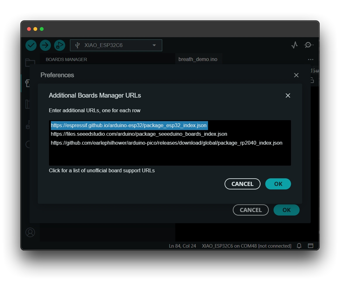Open the Library Manager sidebar icon
Image resolution: width=340 pixels, height=281 pixels.
click(27, 104)
